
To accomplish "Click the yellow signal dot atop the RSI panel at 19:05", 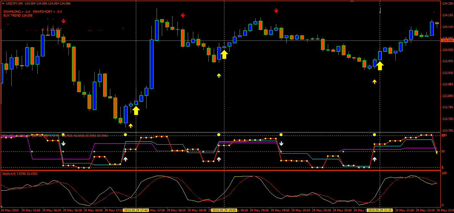I will [219, 135].
